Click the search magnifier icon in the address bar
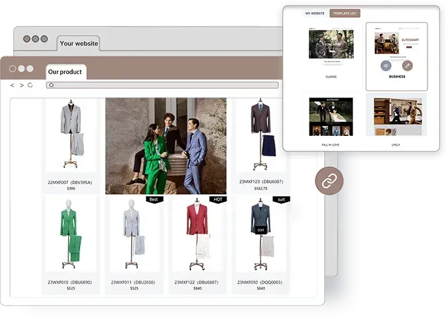This screenshot has height=322, width=448. (52, 85)
